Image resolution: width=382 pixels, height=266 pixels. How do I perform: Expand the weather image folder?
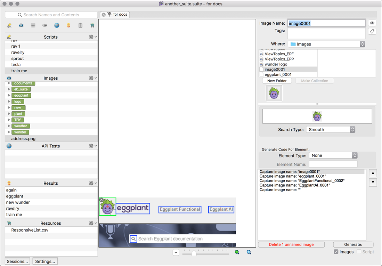point(9,126)
